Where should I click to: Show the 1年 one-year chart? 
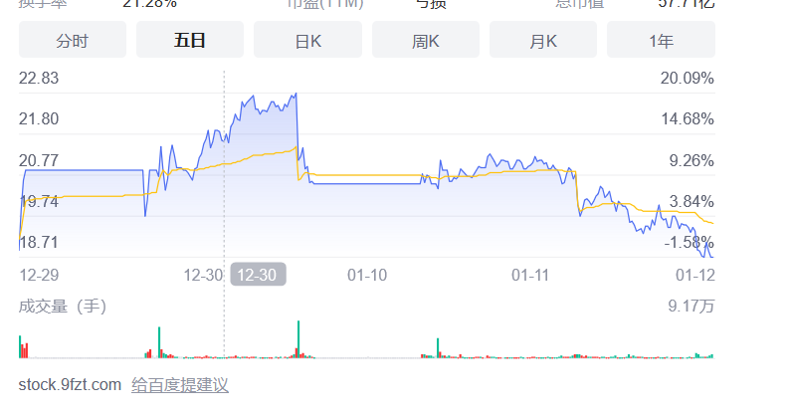(662, 40)
